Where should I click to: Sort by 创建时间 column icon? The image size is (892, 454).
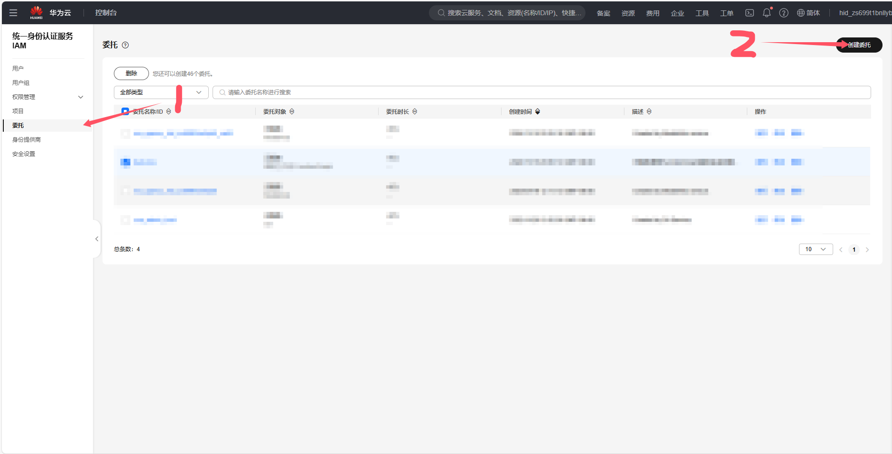[x=538, y=111]
